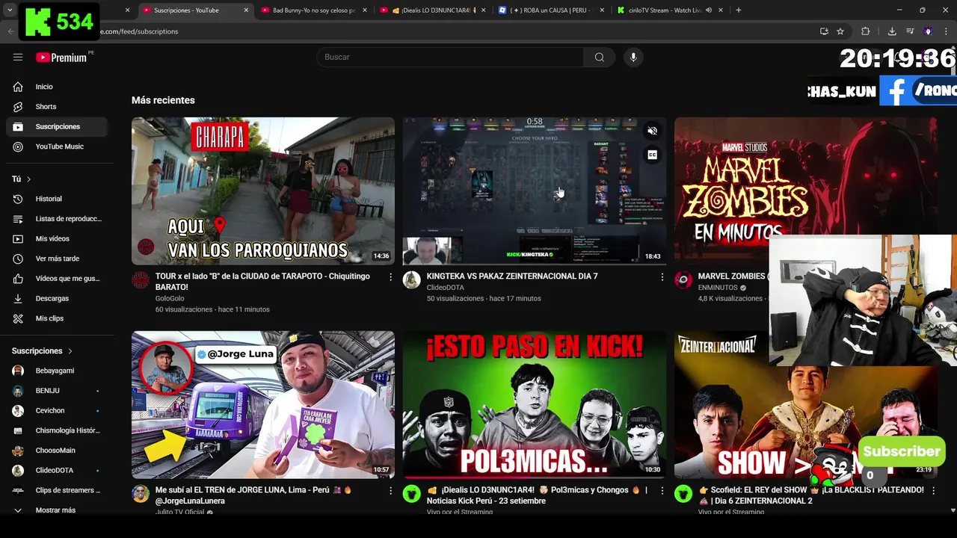Open Descargas in the sidebar
957x538 pixels.
[57, 298]
